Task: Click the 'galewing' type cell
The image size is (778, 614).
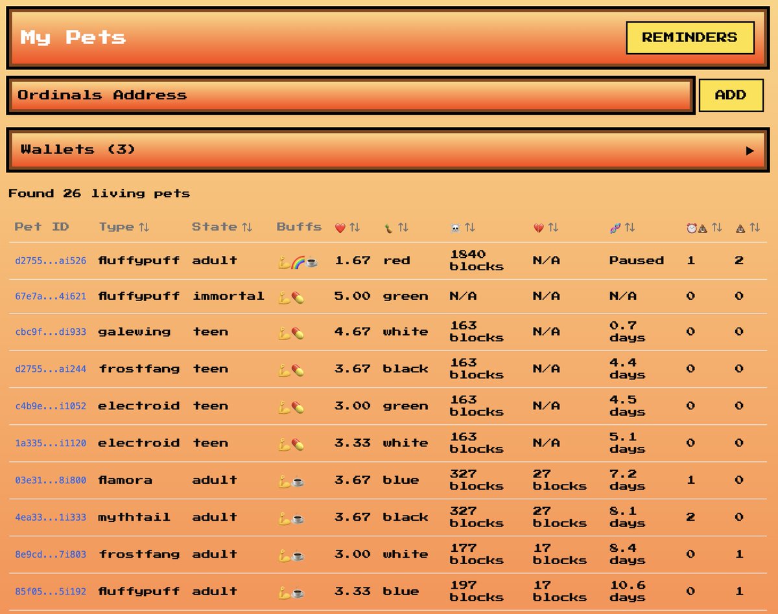Action: tap(134, 332)
